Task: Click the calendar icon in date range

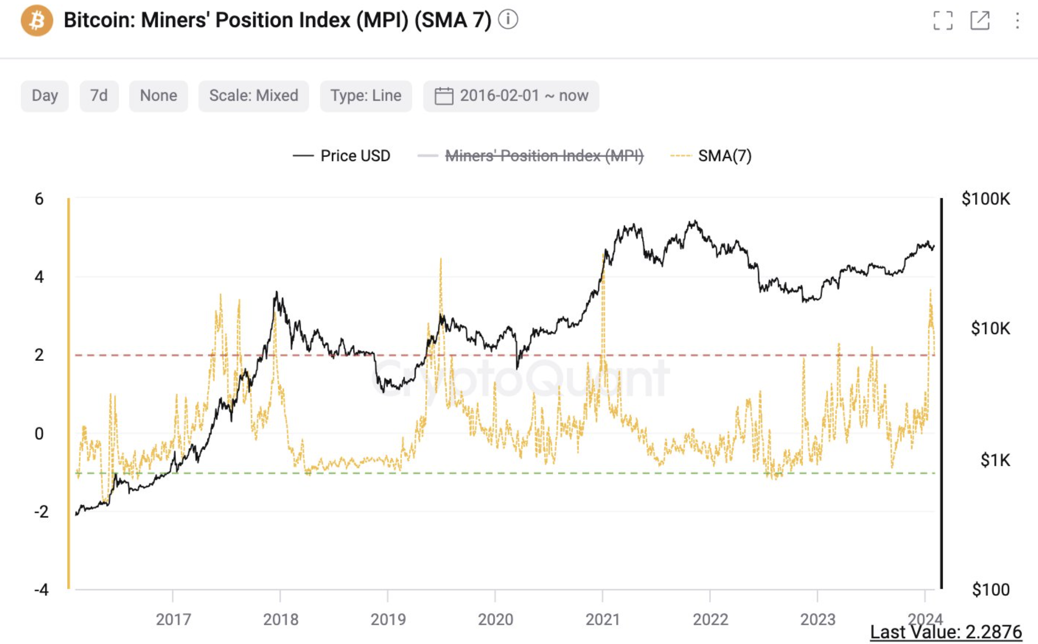Action: (443, 96)
